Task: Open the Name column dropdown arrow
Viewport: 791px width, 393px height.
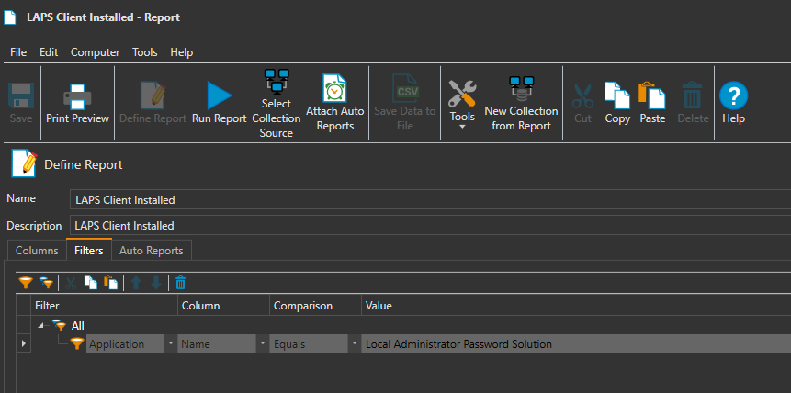Action: pos(262,344)
